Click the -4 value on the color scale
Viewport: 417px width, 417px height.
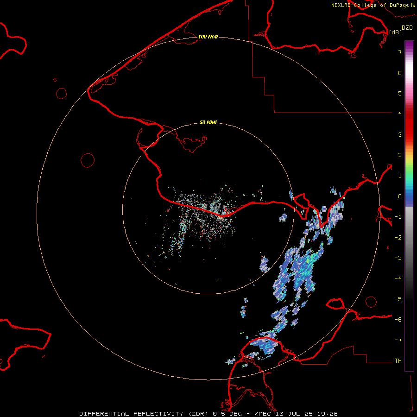click(x=398, y=278)
